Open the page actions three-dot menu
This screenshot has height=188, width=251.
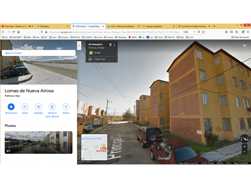coord(194,32)
